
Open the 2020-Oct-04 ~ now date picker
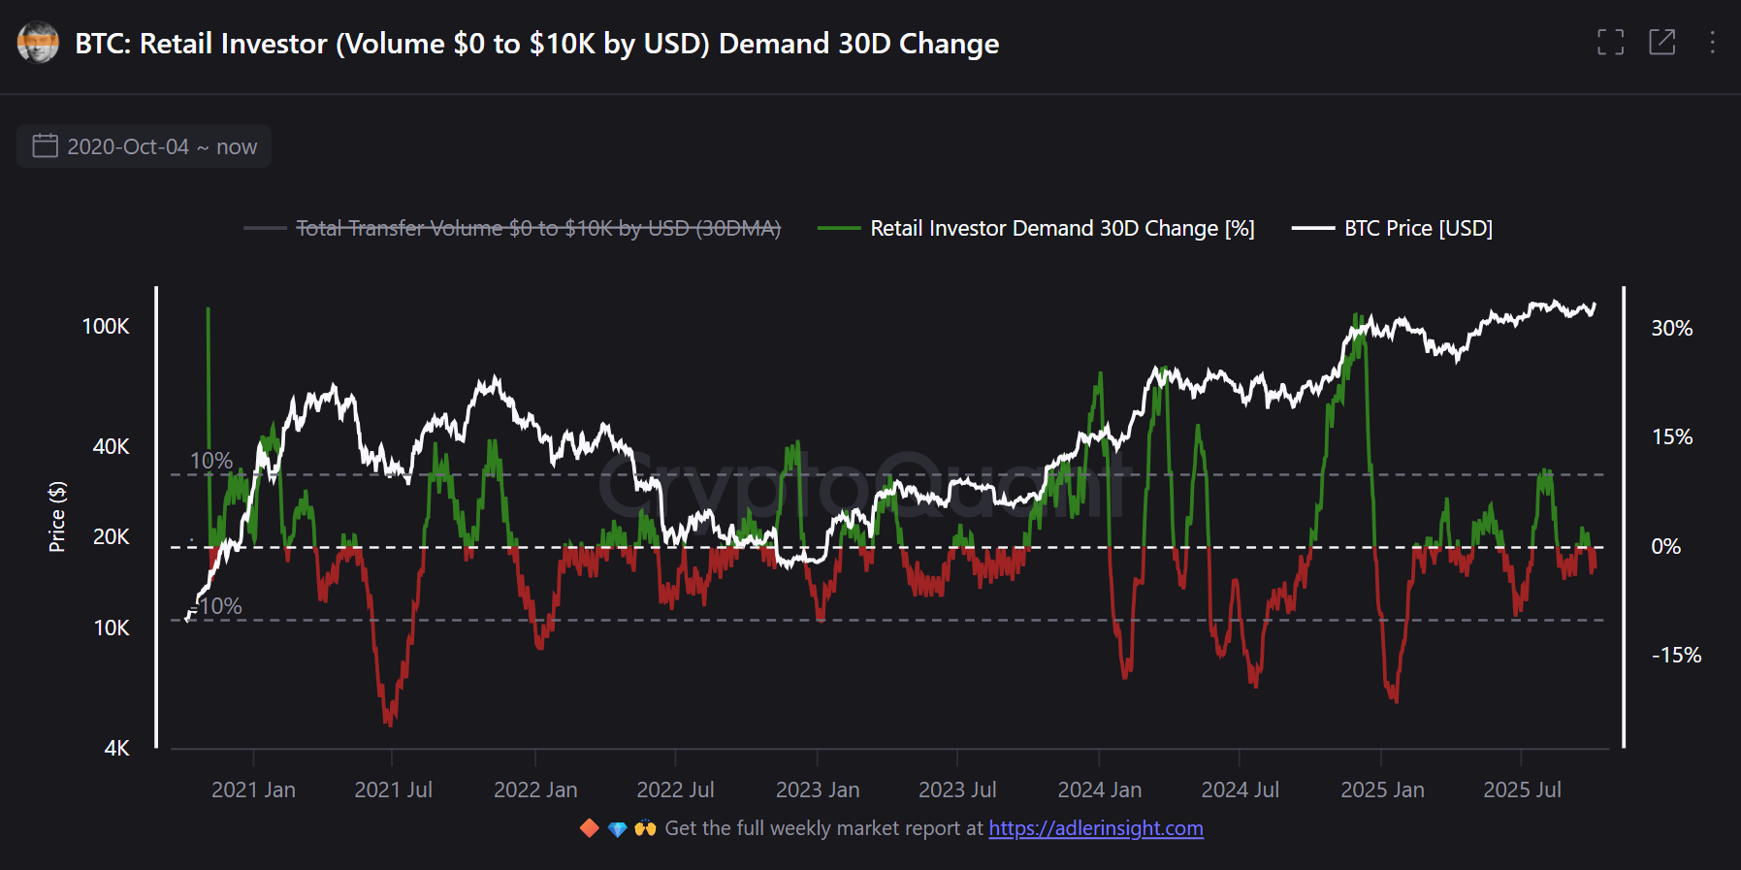coord(161,146)
